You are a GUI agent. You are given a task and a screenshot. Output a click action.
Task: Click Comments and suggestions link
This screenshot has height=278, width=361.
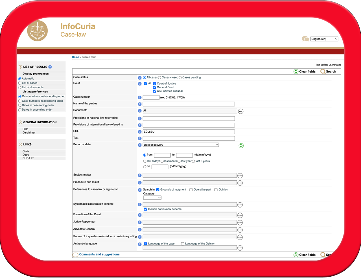pyautogui.click(x=99, y=255)
